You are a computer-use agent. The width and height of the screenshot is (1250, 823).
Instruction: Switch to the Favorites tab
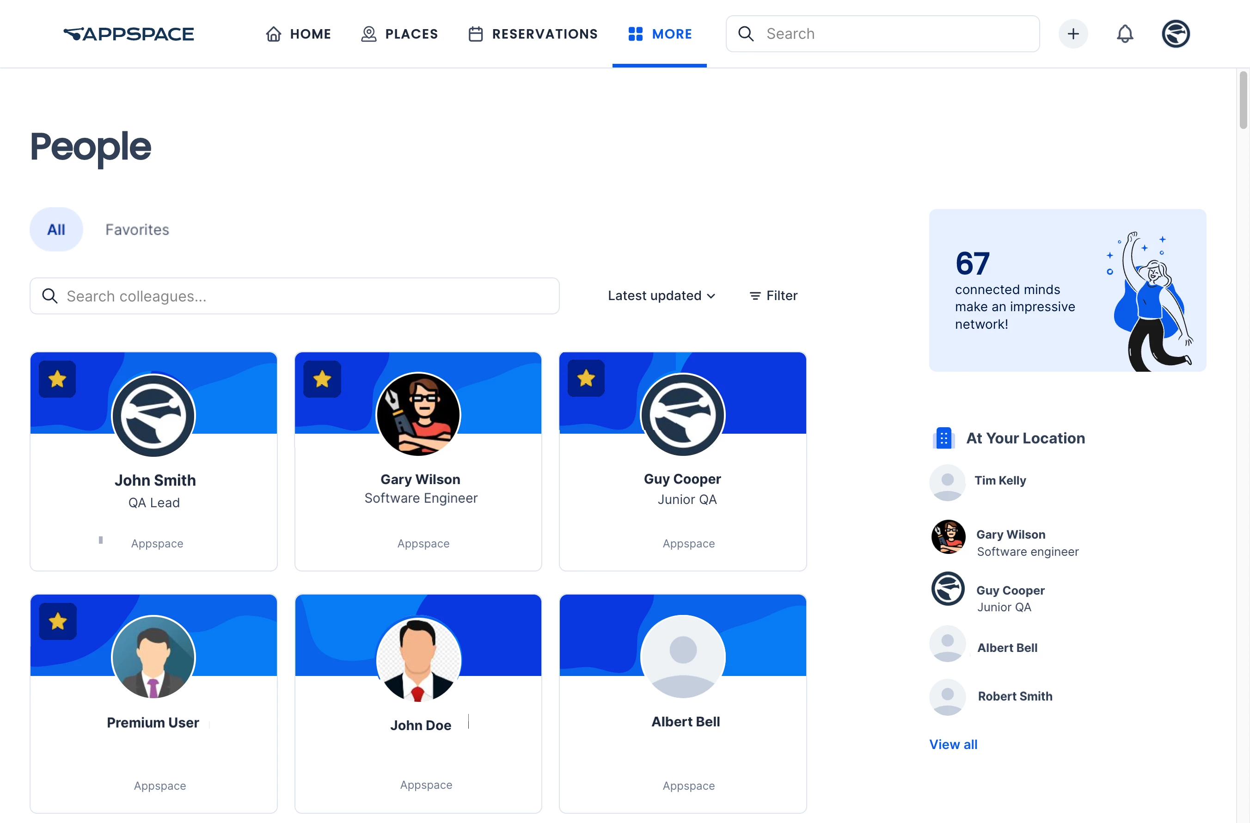pyautogui.click(x=137, y=229)
